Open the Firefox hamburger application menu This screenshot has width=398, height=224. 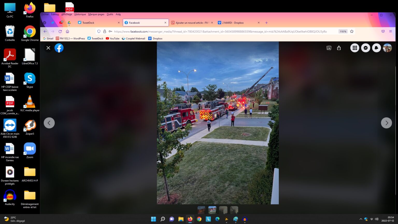[x=390, y=31]
